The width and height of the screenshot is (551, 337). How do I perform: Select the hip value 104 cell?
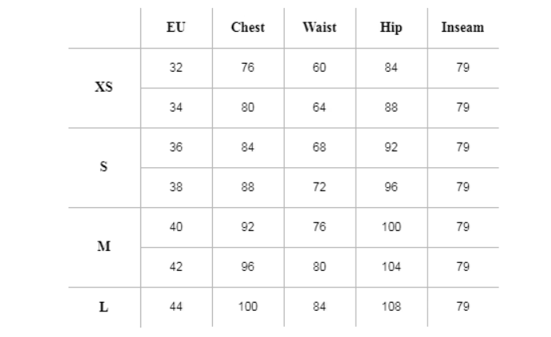click(x=391, y=267)
